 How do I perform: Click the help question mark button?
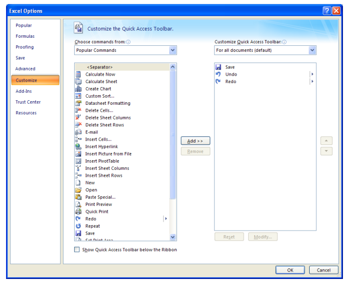[x=327, y=11]
